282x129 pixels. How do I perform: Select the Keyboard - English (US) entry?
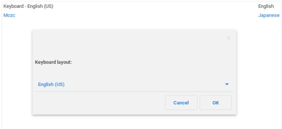[28, 6]
